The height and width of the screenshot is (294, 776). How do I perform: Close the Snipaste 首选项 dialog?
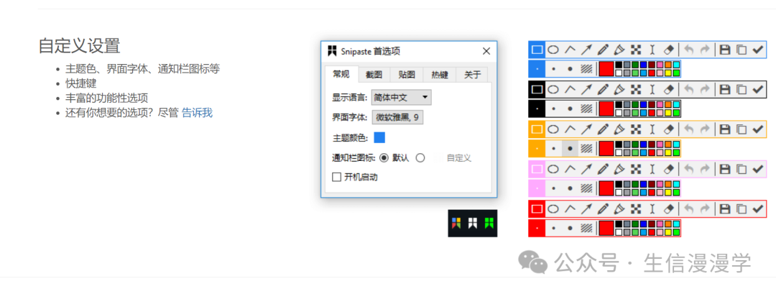click(x=486, y=51)
